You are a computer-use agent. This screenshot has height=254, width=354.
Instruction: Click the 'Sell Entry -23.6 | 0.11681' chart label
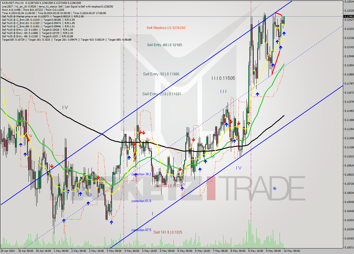click(162, 94)
